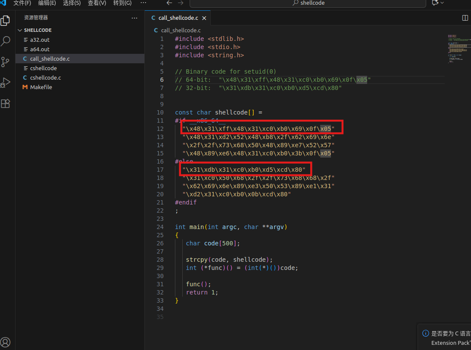The height and width of the screenshot is (350, 471).
Task: Click 'const char shellcode[] =' line
Action: (218, 112)
